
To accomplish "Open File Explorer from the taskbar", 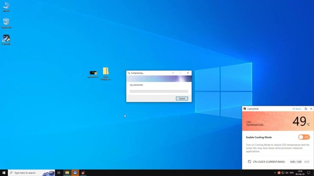I will click(67, 173).
